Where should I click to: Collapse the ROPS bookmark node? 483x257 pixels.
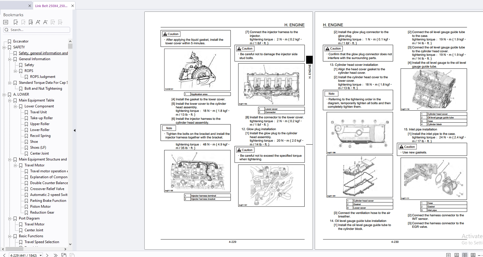point(16,71)
